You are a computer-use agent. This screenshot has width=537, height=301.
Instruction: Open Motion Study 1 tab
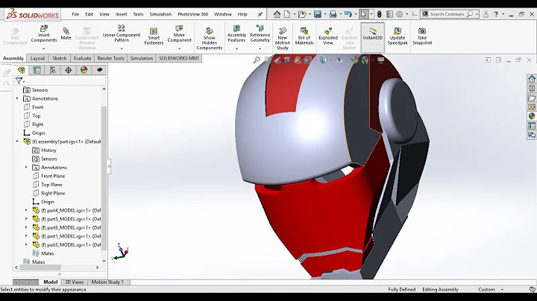pos(107,282)
